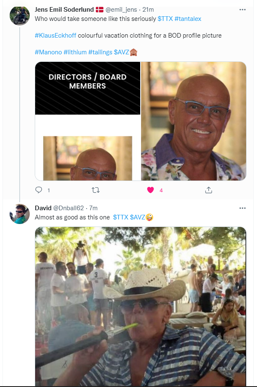Open the #lithium hashtag
Image resolution: width=257 pixels, height=387 pixels.
pyautogui.click(x=75, y=52)
